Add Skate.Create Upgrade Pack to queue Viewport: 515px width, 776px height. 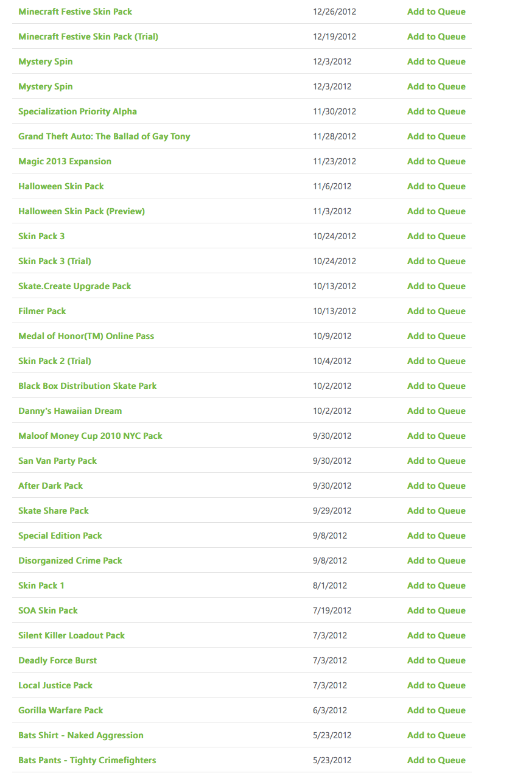pyautogui.click(x=436, y=286)
